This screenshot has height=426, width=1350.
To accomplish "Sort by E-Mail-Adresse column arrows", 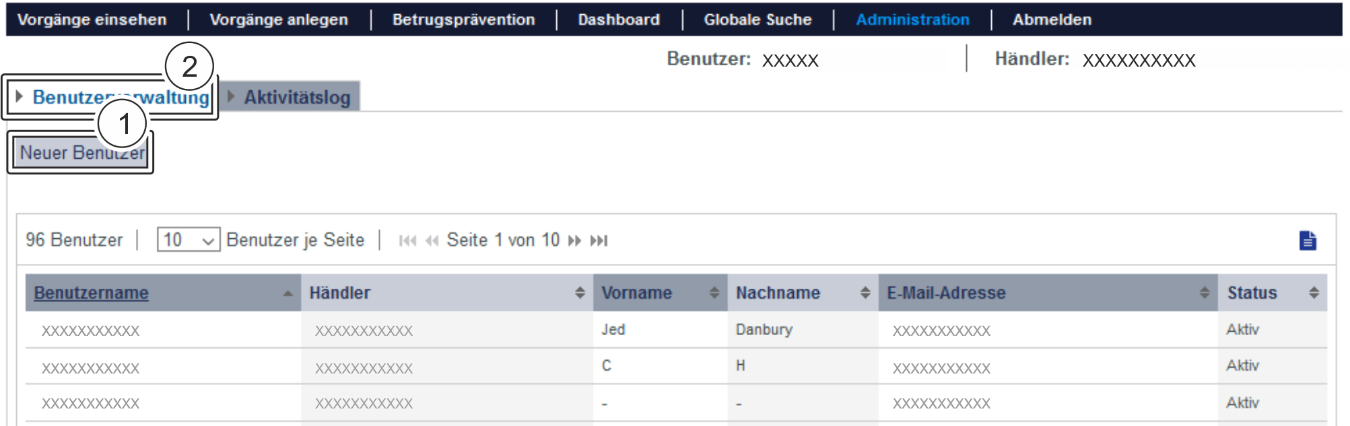I will 1205,293.
